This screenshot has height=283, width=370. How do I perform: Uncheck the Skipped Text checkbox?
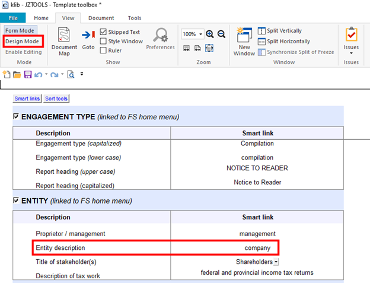click(103, 31)
